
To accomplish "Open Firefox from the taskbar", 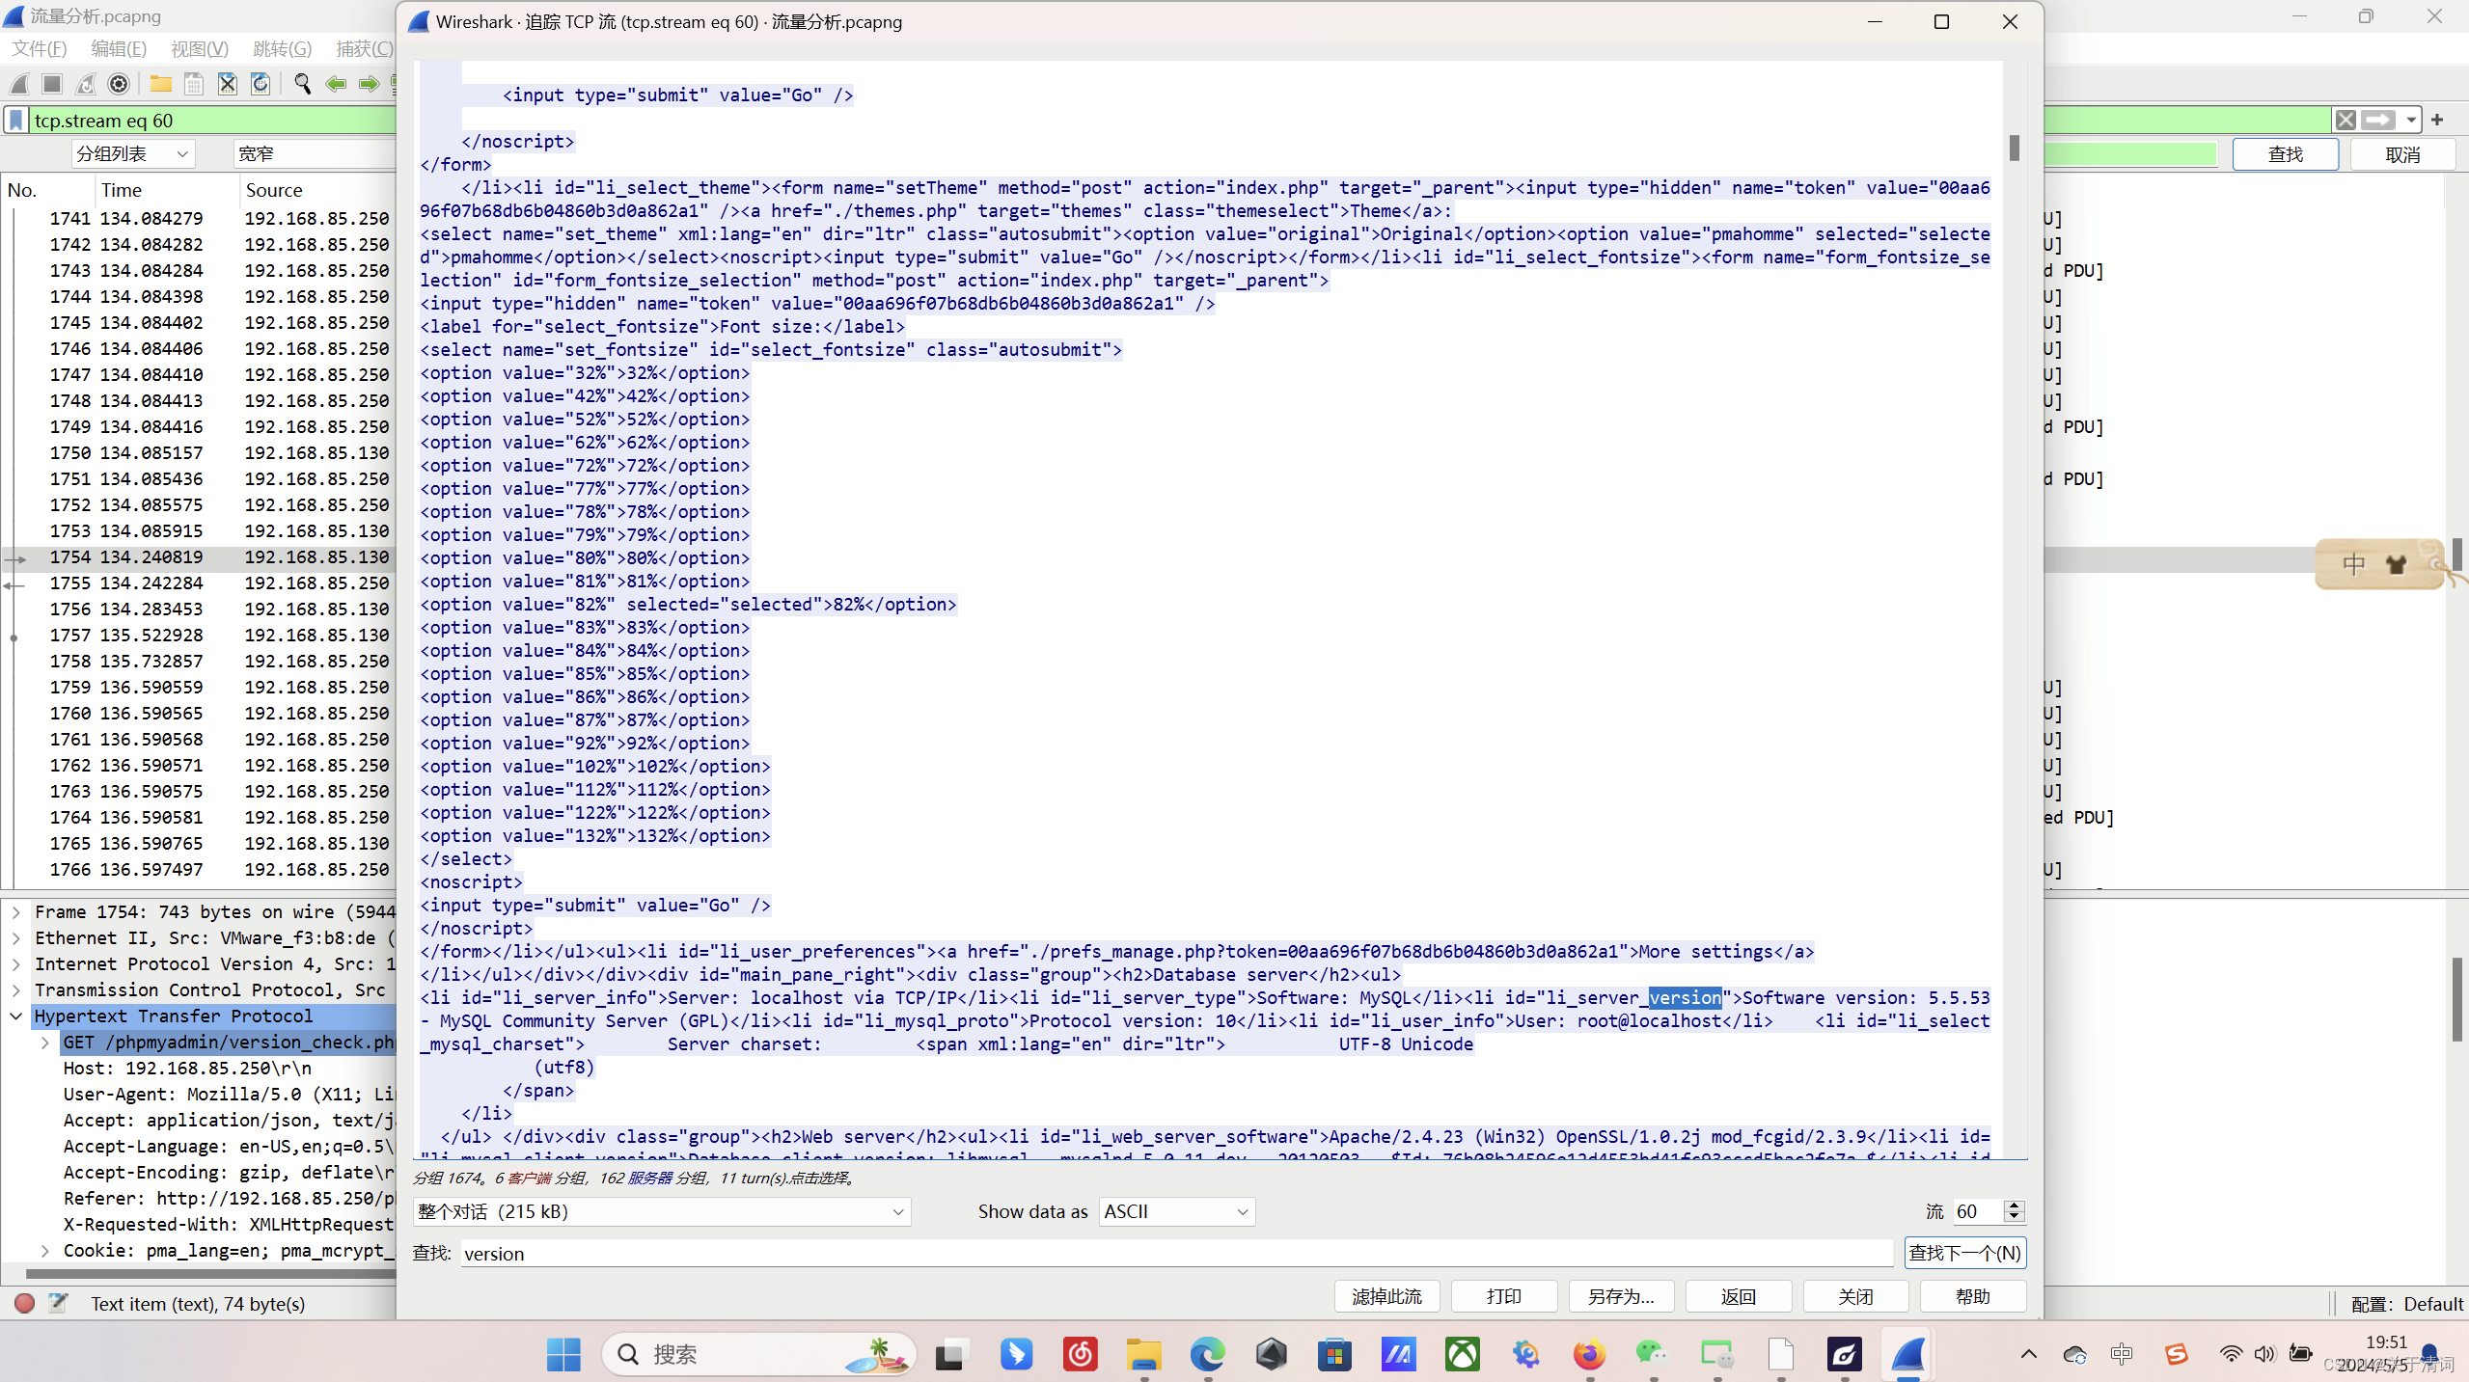I will click(x=1589, y=1355).
